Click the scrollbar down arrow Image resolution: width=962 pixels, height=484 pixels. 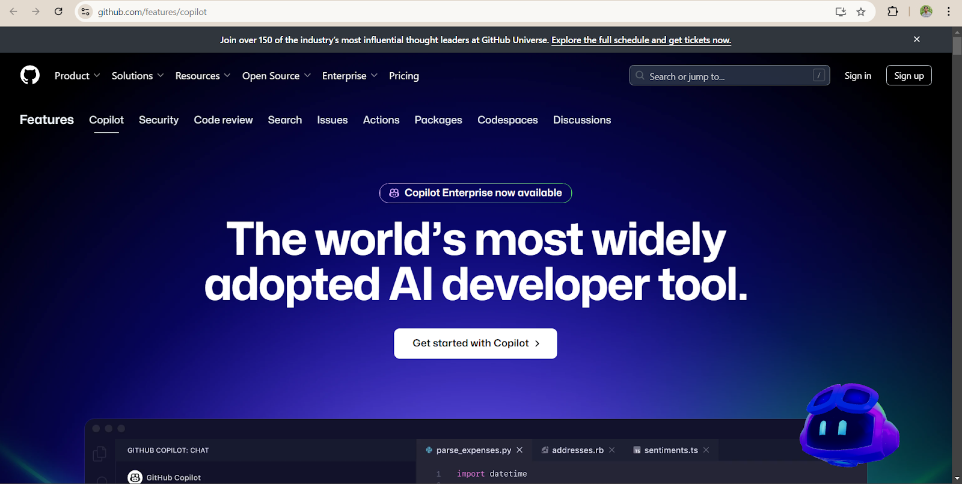(957, 479)
